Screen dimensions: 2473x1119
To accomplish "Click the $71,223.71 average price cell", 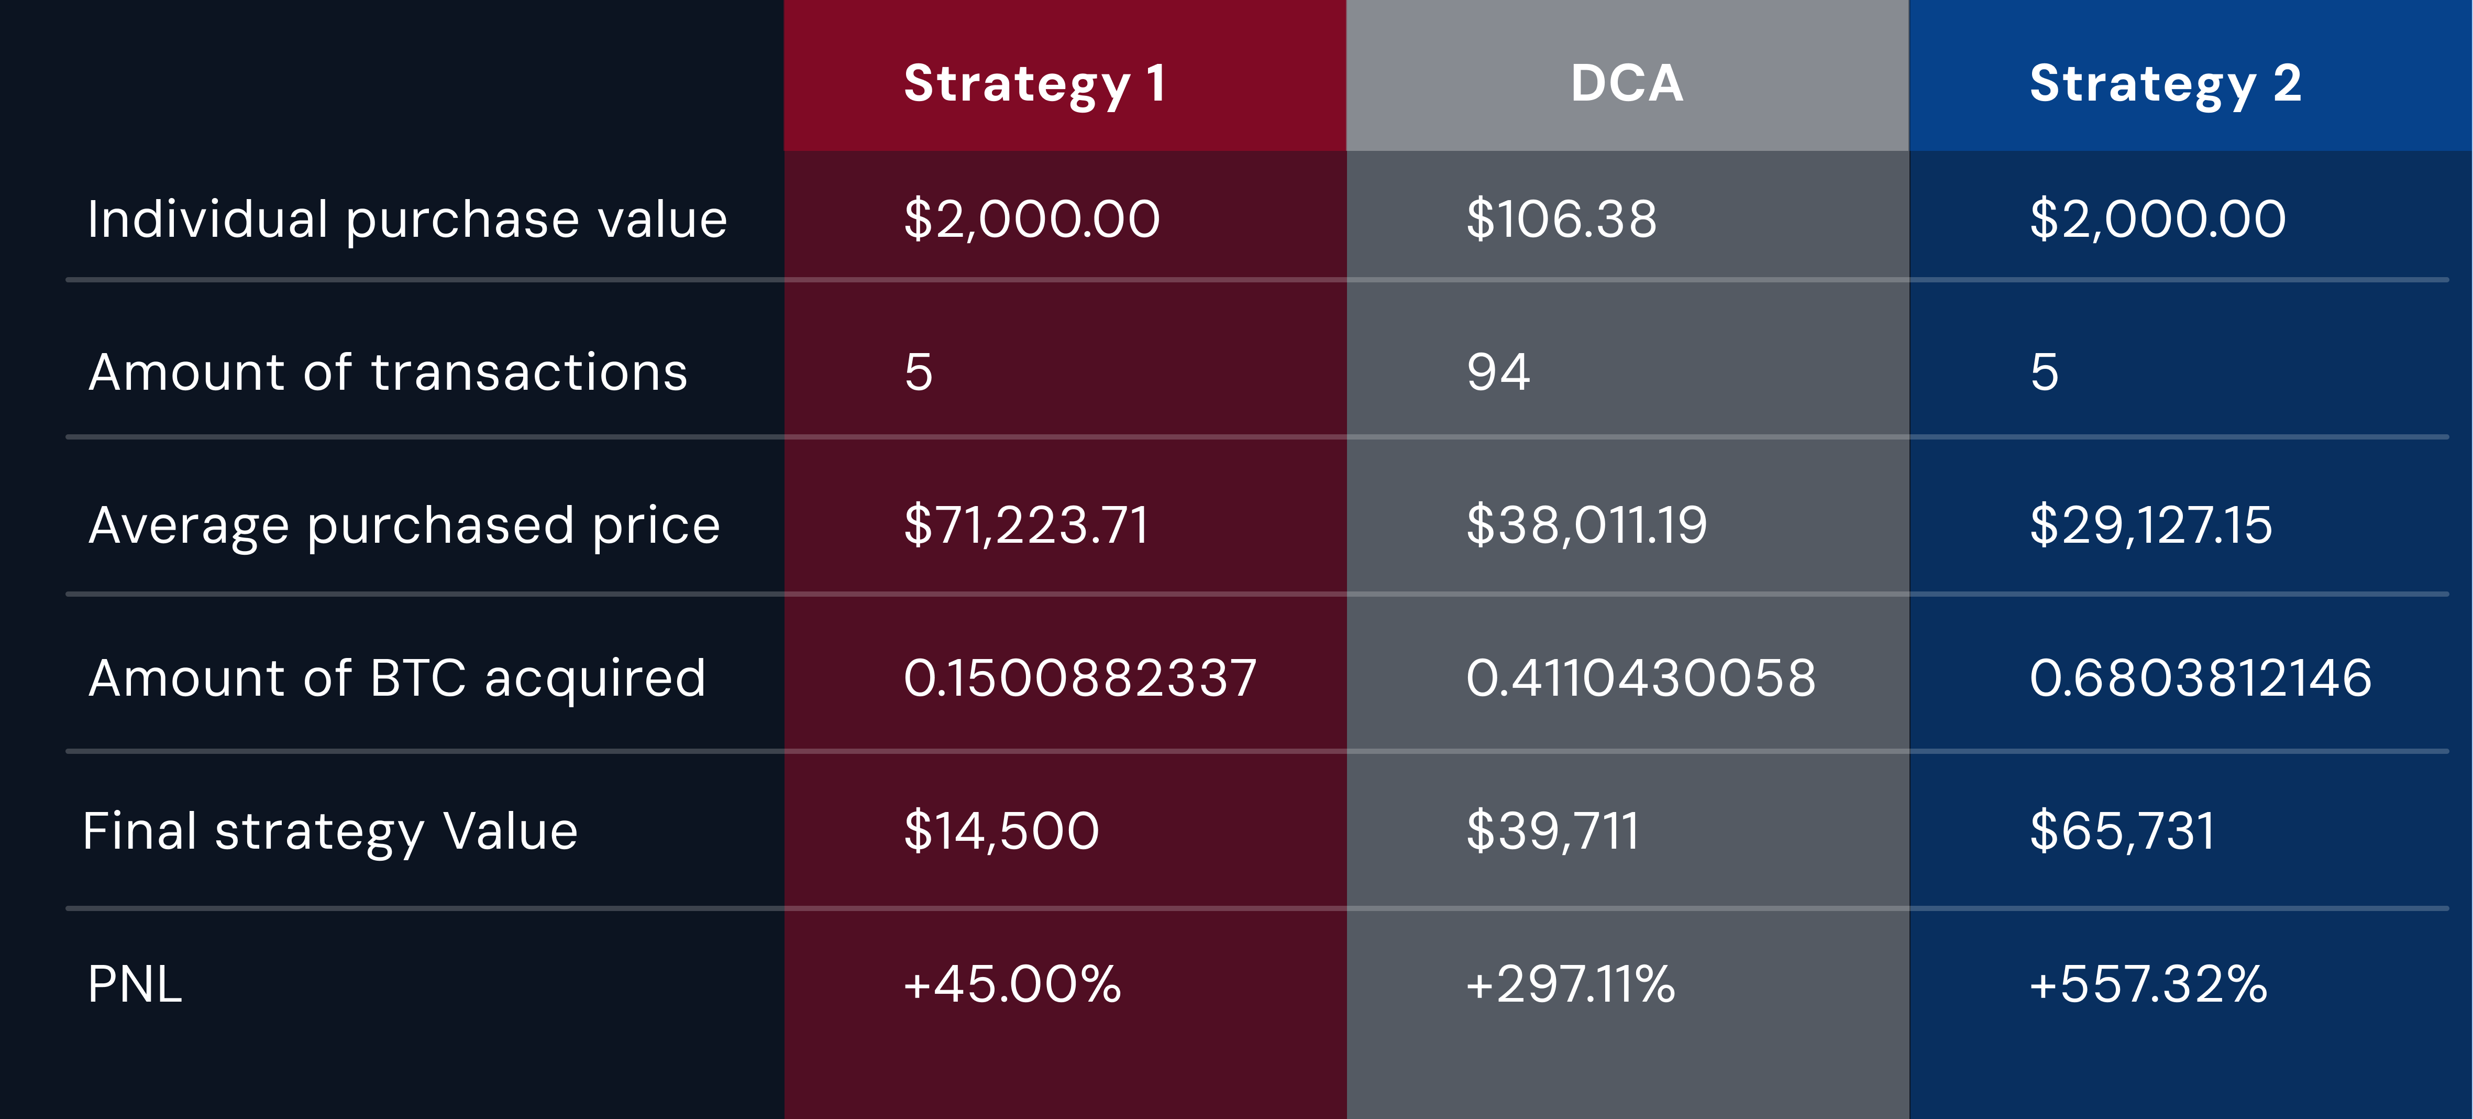I will click(x=1025, y=525).
